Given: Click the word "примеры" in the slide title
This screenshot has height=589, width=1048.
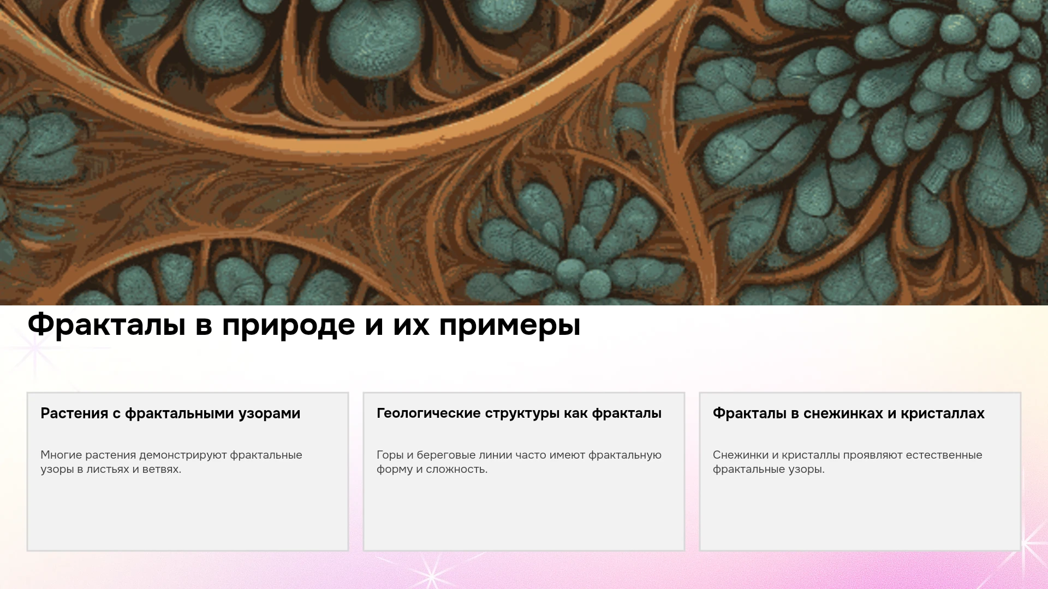Looking at the screenshot, I should coord(510,326).
